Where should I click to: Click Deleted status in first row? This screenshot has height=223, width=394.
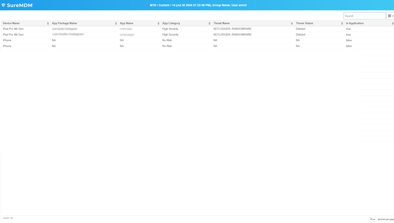[300, 29]
